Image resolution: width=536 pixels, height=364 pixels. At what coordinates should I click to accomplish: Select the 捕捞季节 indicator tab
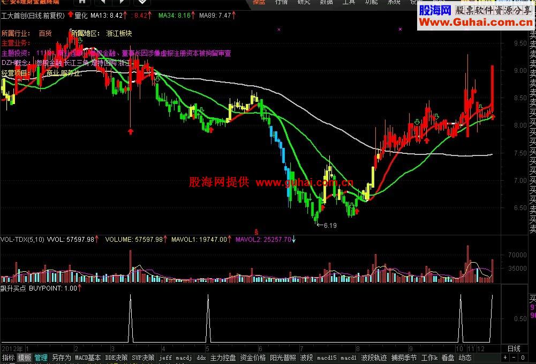click(x=404, y=358)
